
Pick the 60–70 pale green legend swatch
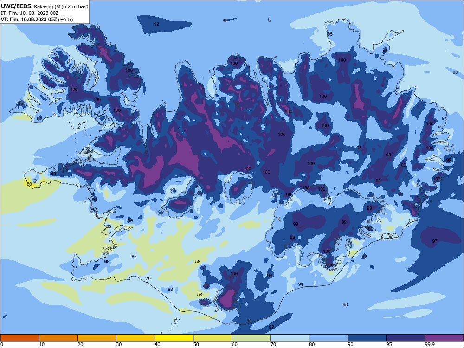(251, 338)
